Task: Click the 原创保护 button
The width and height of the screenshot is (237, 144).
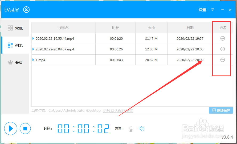Action: 221,110
